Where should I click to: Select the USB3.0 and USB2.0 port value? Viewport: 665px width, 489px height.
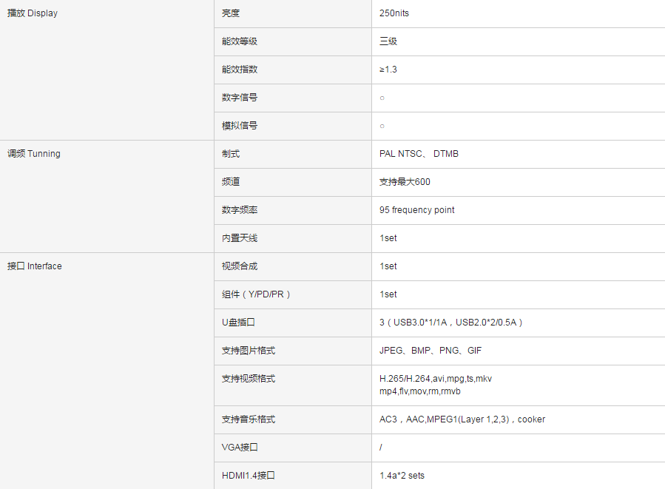tap(451, 323)
